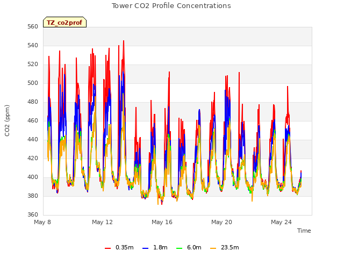Viewport: 344px width, 258px height.
Task: Click the 480 y-axis tick label
Action: pos(33,102)
